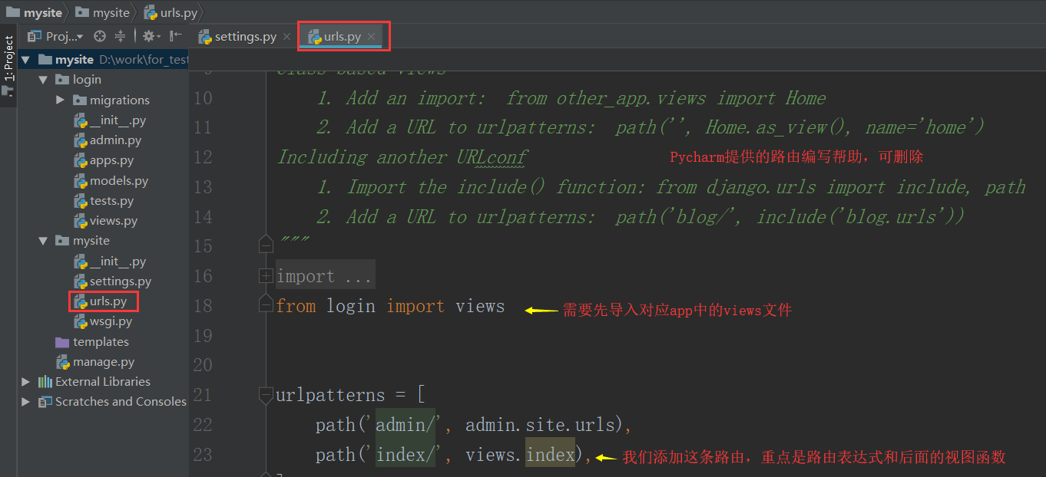1046x477 pixels.
Task: Click line number 10 in gutter
Action: point(203,98)
